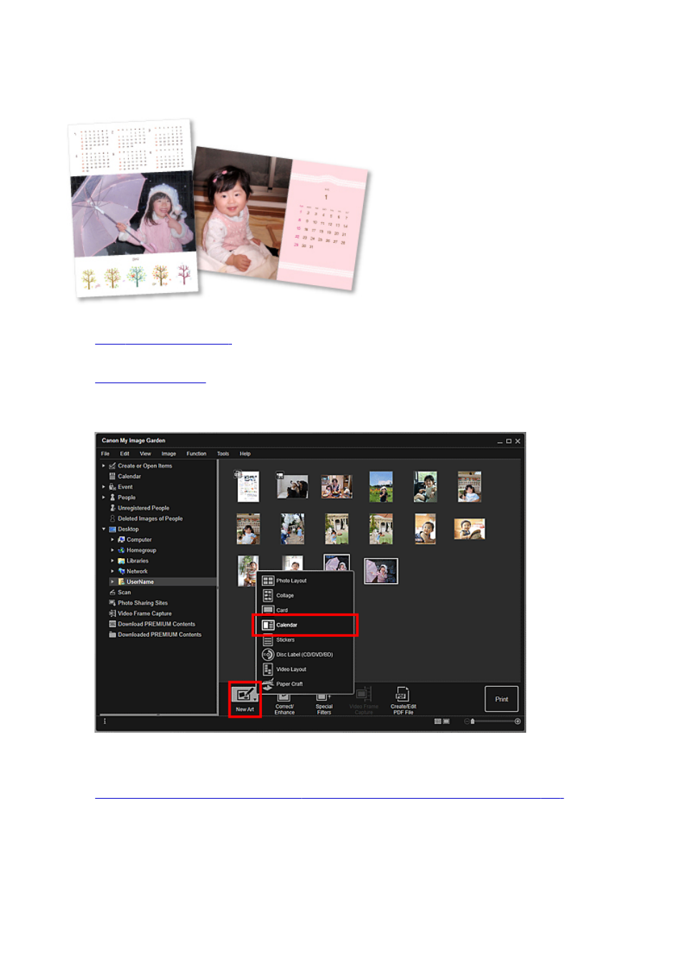Open the View menu
Image resolution: width=683 pixels, height=967 pixels.
point(145,453)
